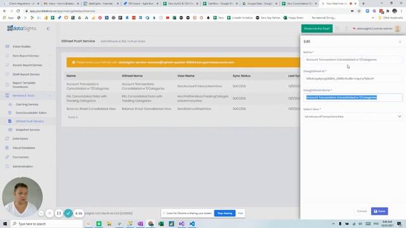Open Data ExcelAddin Editor page
The image size is (406, 228).
(x=31, y=113)
